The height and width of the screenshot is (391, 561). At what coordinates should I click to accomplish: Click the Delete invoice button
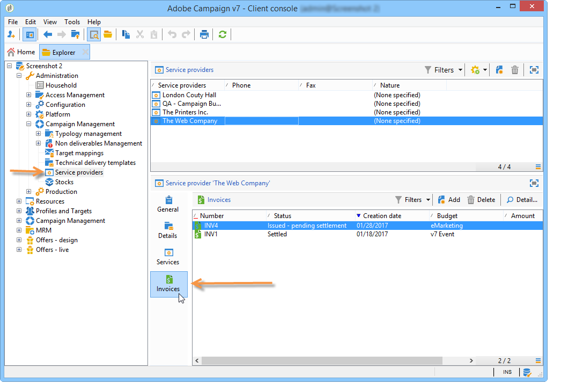point(481,200)
